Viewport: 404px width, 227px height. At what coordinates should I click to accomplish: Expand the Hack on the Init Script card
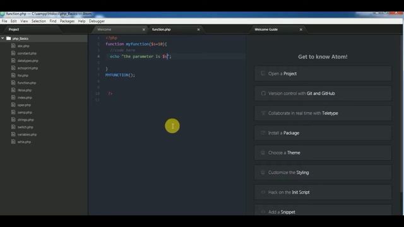click(323, 192)
